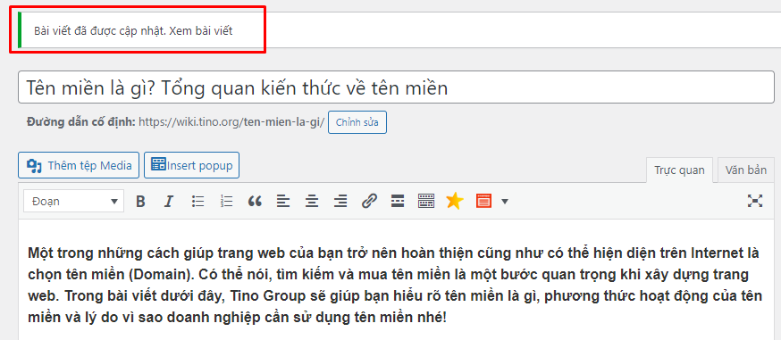The width and height of the screenshot is (781, 340).
Task: Align text center
Action: point(312,202)
